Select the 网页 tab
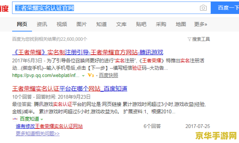This screenshot has width=239, height=143. [22, 24]
